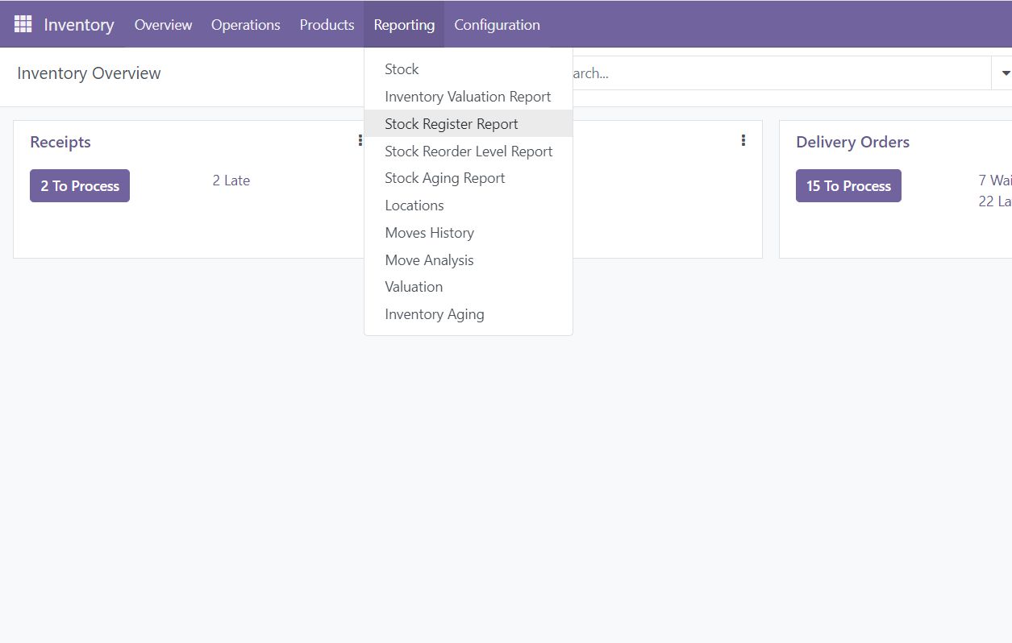Open the Products menu

click(327, 25)
